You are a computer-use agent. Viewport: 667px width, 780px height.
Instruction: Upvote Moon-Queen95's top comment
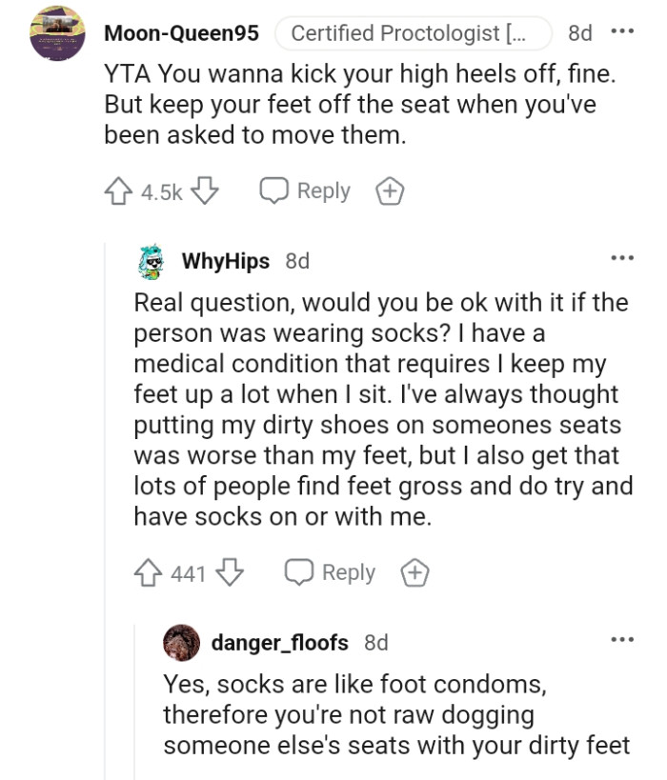click(x=120, y=190)
